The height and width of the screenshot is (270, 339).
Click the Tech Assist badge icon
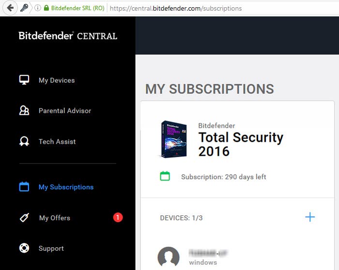pyautogui.click(x=24, y=141)
